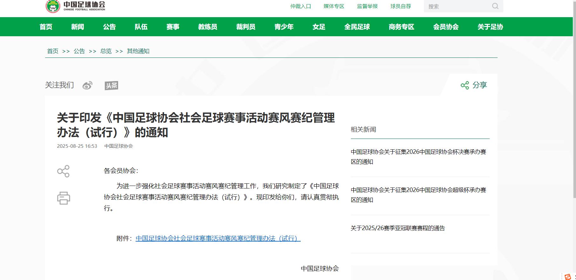Open the 商务专区 navigation menu
The image size is (576, 280).
[402, 27]
